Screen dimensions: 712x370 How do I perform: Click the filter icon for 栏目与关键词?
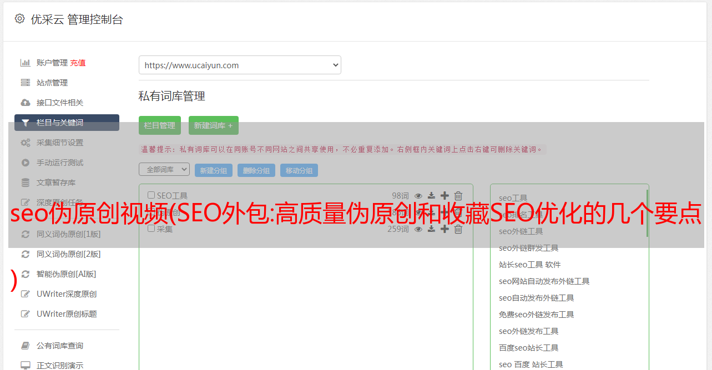tap(26, 123)
